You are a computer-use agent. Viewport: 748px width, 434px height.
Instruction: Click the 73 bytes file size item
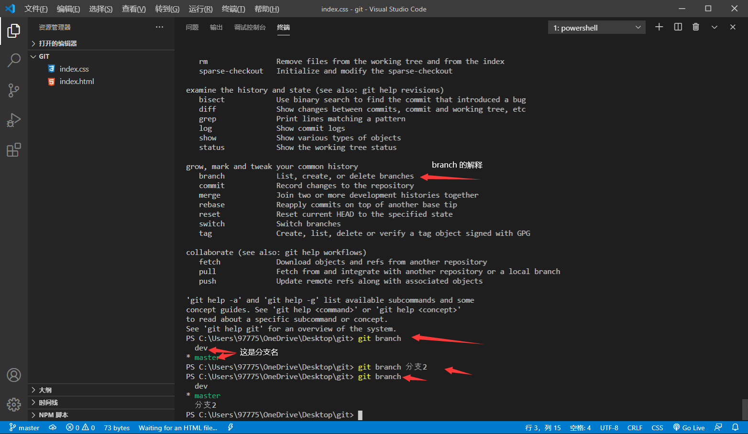117,428
